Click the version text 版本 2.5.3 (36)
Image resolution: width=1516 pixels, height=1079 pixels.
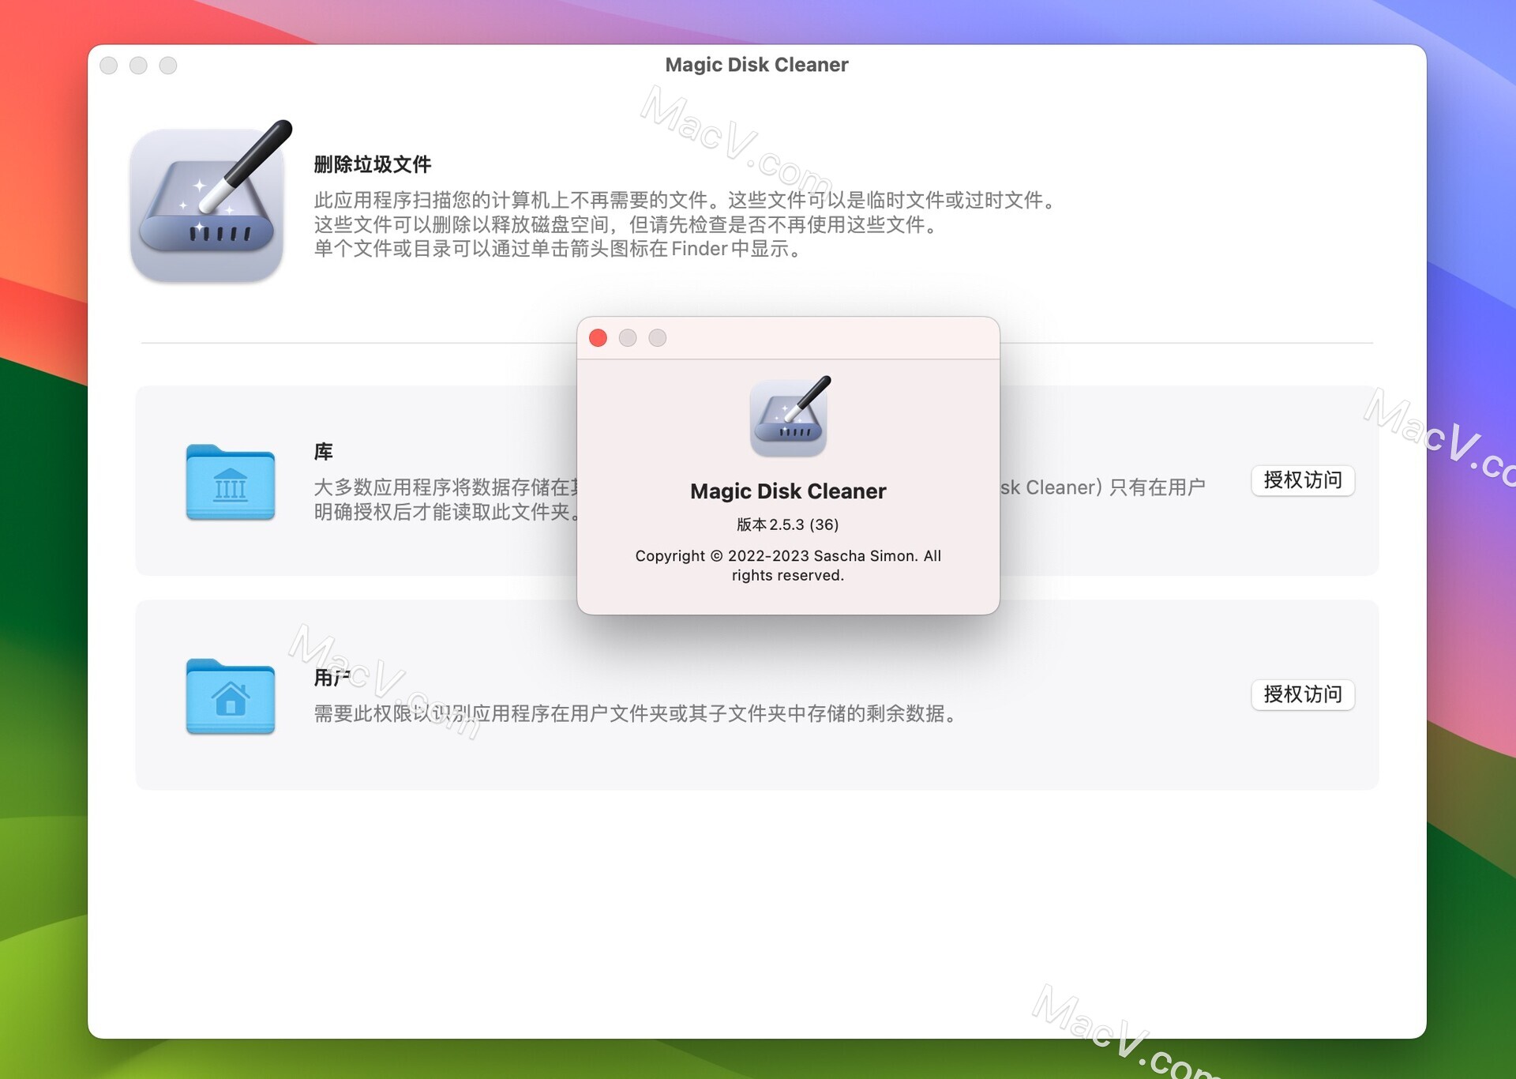coord(788,524)
